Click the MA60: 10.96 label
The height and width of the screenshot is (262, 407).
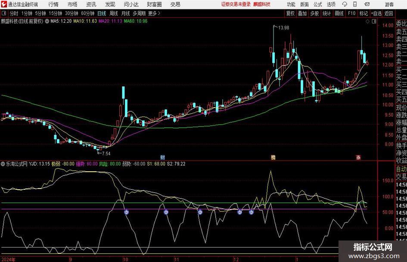(136, 21)
